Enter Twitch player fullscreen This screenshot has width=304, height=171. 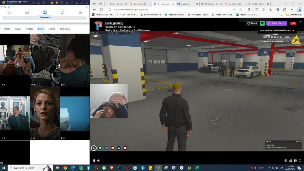(300, 161)
